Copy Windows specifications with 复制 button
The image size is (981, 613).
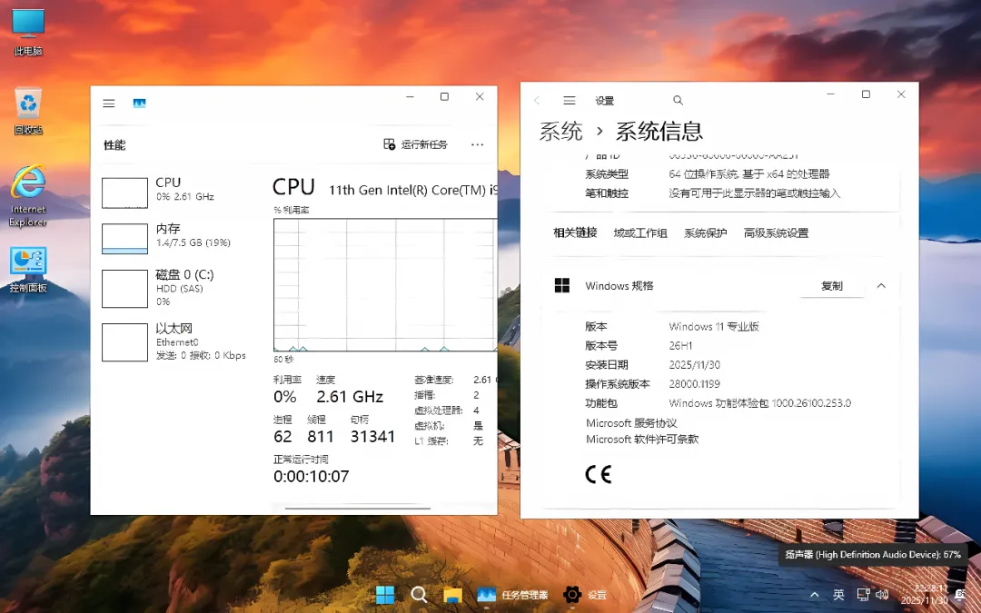[x=831, y=286]
